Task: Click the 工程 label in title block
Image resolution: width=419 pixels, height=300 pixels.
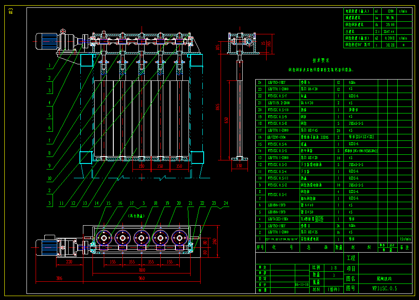Action: pos(351,258)
